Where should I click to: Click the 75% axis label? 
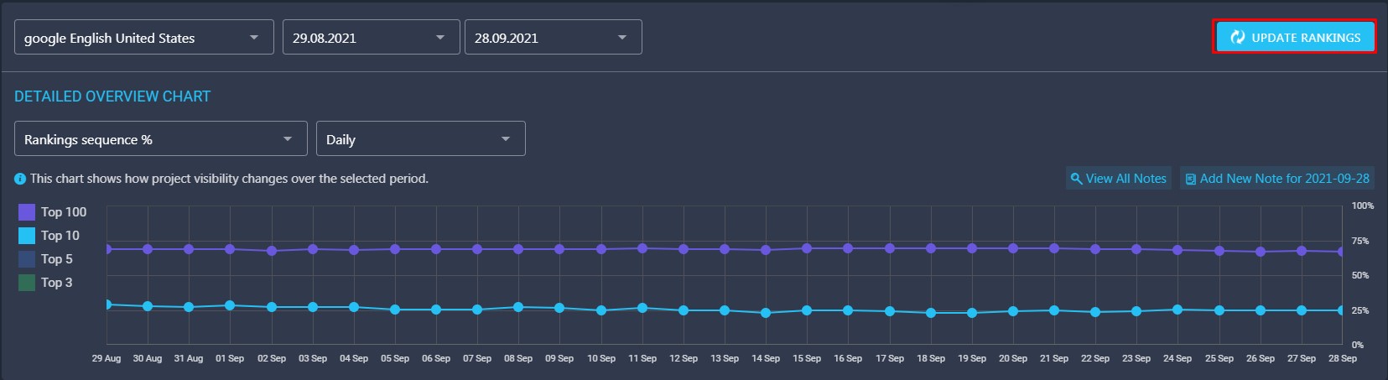(1360, 241)
